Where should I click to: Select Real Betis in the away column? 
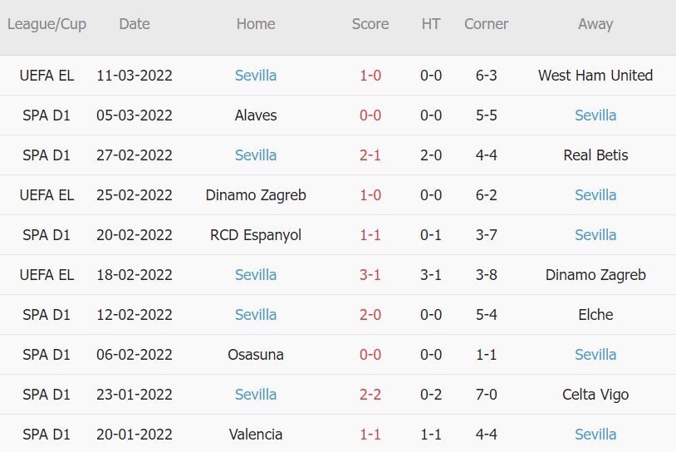pos(595,155)
